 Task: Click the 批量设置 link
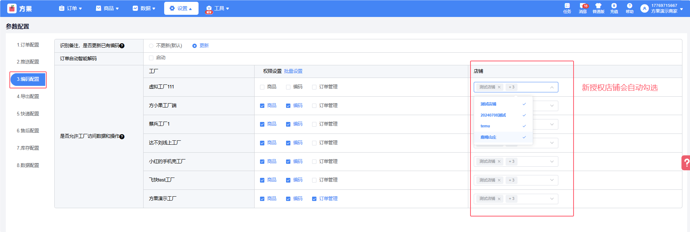coord(293,71)
